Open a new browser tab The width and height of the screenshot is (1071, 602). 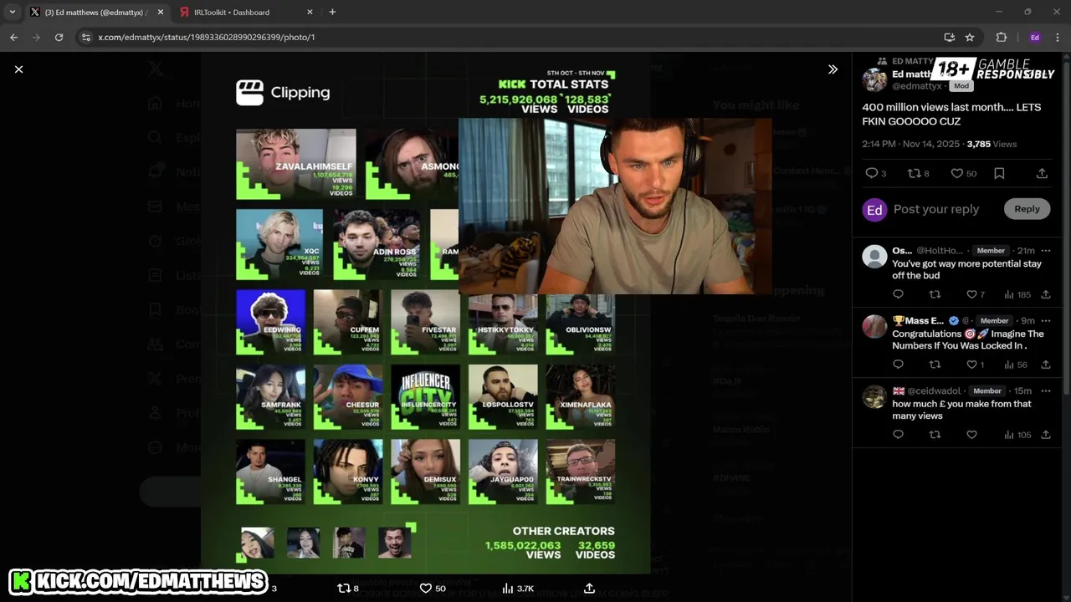pyautogui.click(x=332, y=12)
